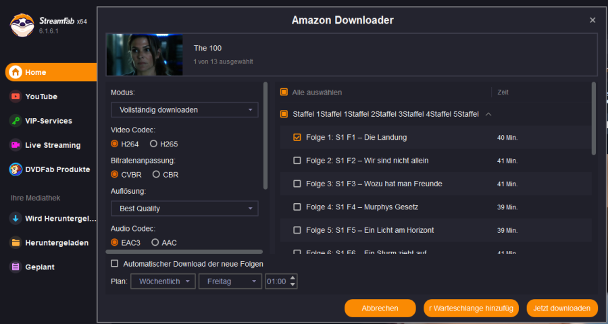Click the Home house icon in sidebar
The image size is (608, 324).
[x=16, y=72]
